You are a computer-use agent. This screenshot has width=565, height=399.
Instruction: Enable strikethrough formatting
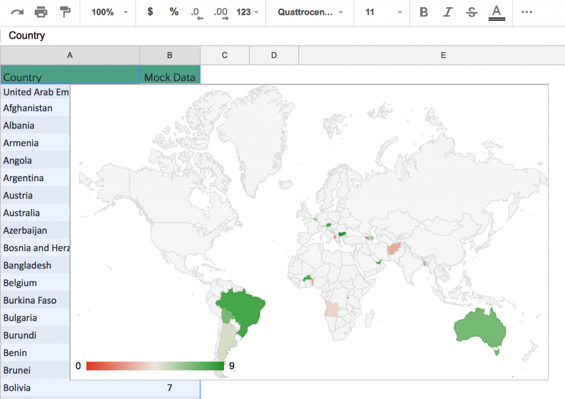(x=472, y=12)
